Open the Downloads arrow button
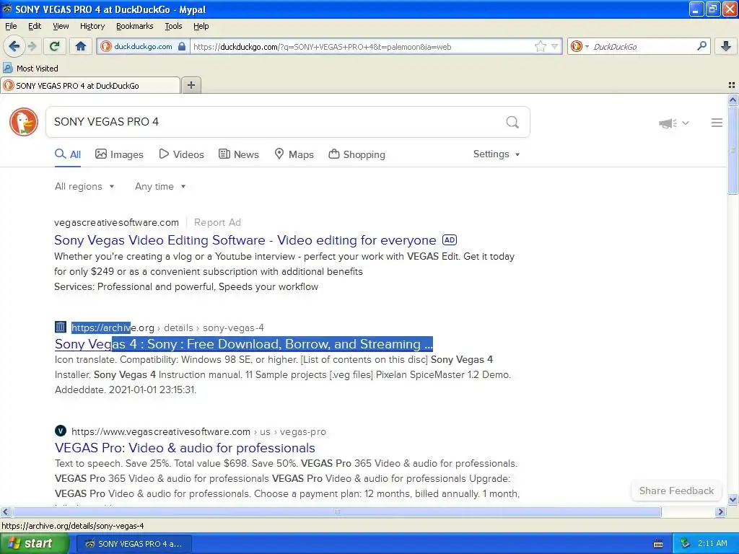Screen dimensions: 739x554 [726, 46]
